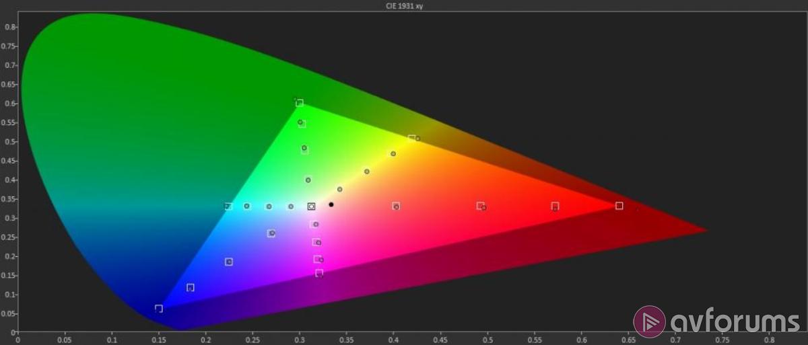Select the 25% red saturation target square
The width and height of the screenshot is (808, 345).
(x=396, y=206)
